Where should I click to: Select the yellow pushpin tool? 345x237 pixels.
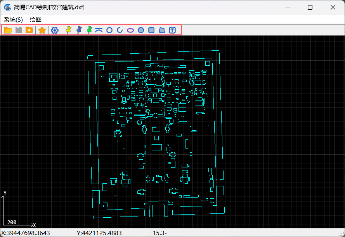click(x=69, y=30)
